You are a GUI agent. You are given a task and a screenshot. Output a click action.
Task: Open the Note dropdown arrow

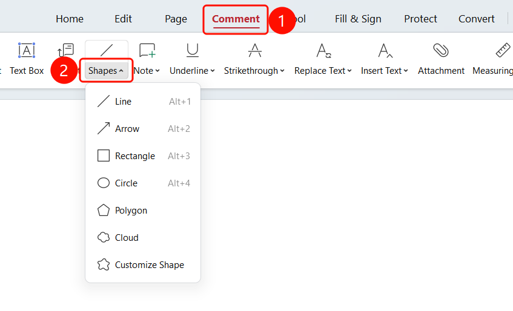157,71
